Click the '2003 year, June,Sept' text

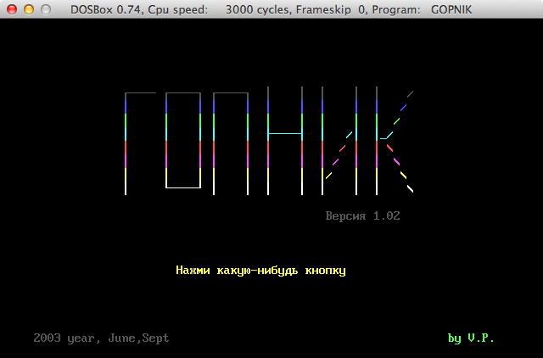click(x=101, y=338)
